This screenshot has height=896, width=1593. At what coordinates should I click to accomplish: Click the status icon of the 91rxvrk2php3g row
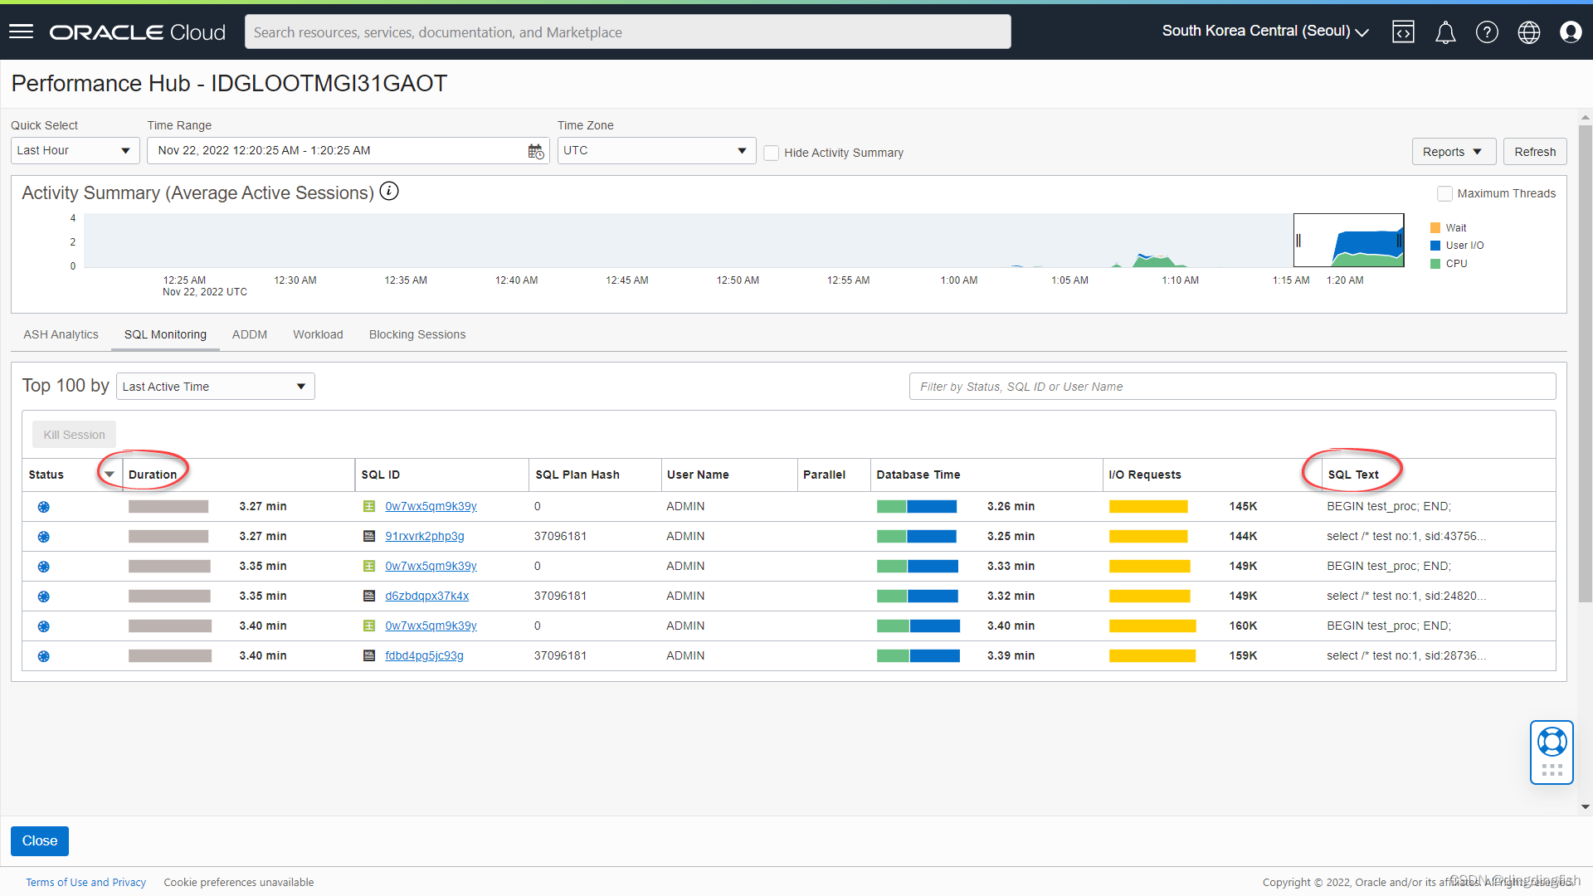[x=44, y=537]
